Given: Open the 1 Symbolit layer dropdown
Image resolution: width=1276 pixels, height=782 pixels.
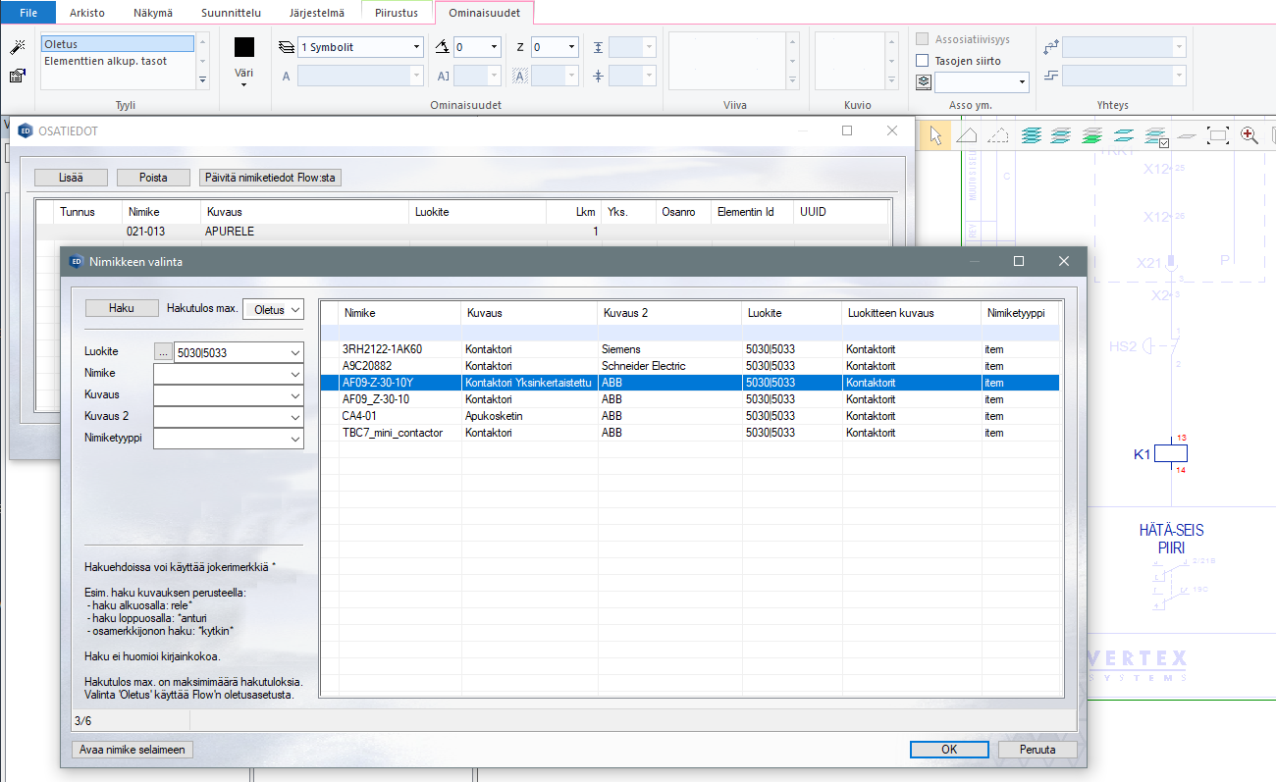Looking at the screenshot, I should [416, 47].
